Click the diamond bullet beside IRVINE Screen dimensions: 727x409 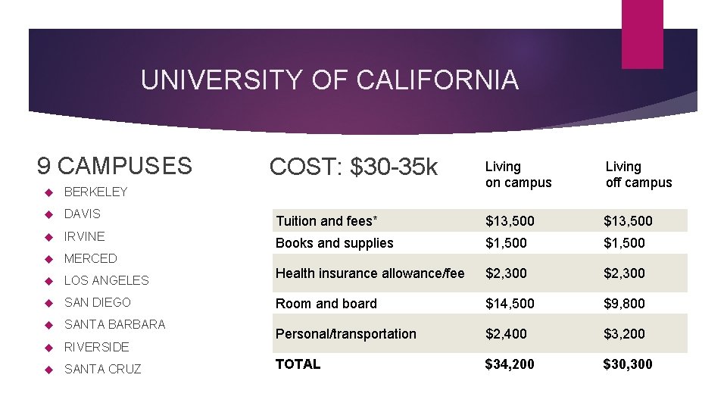(x=47, y=236)
